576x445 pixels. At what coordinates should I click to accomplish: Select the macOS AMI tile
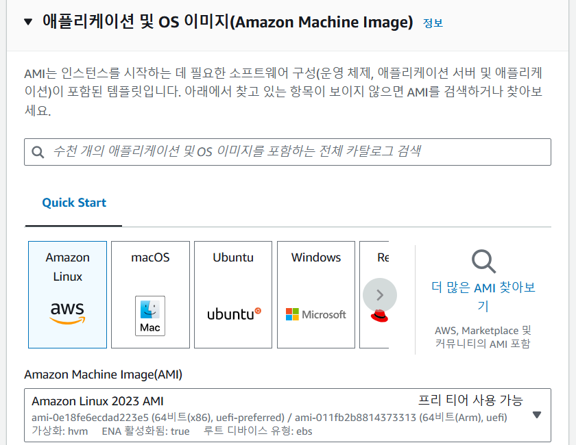tap(151, 294)
